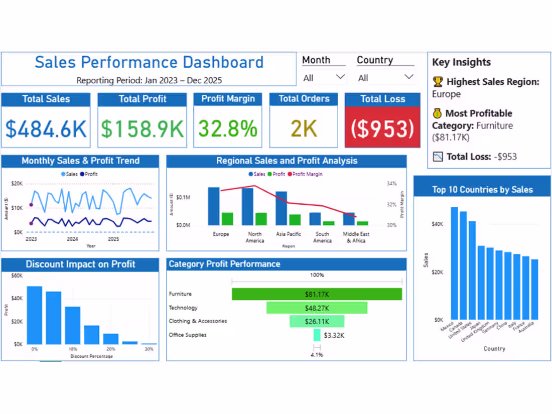
Task: Select the Europe green profit bar
Action: click(227, 219)
